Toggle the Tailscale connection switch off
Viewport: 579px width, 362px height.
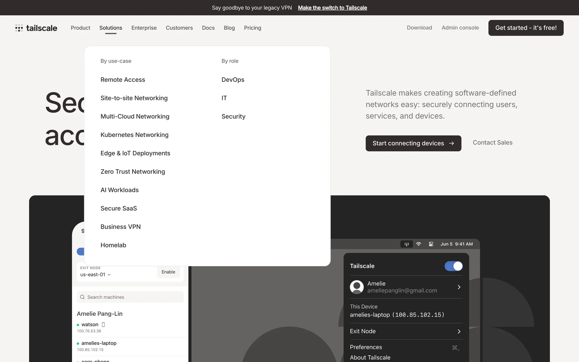point(453,266)
